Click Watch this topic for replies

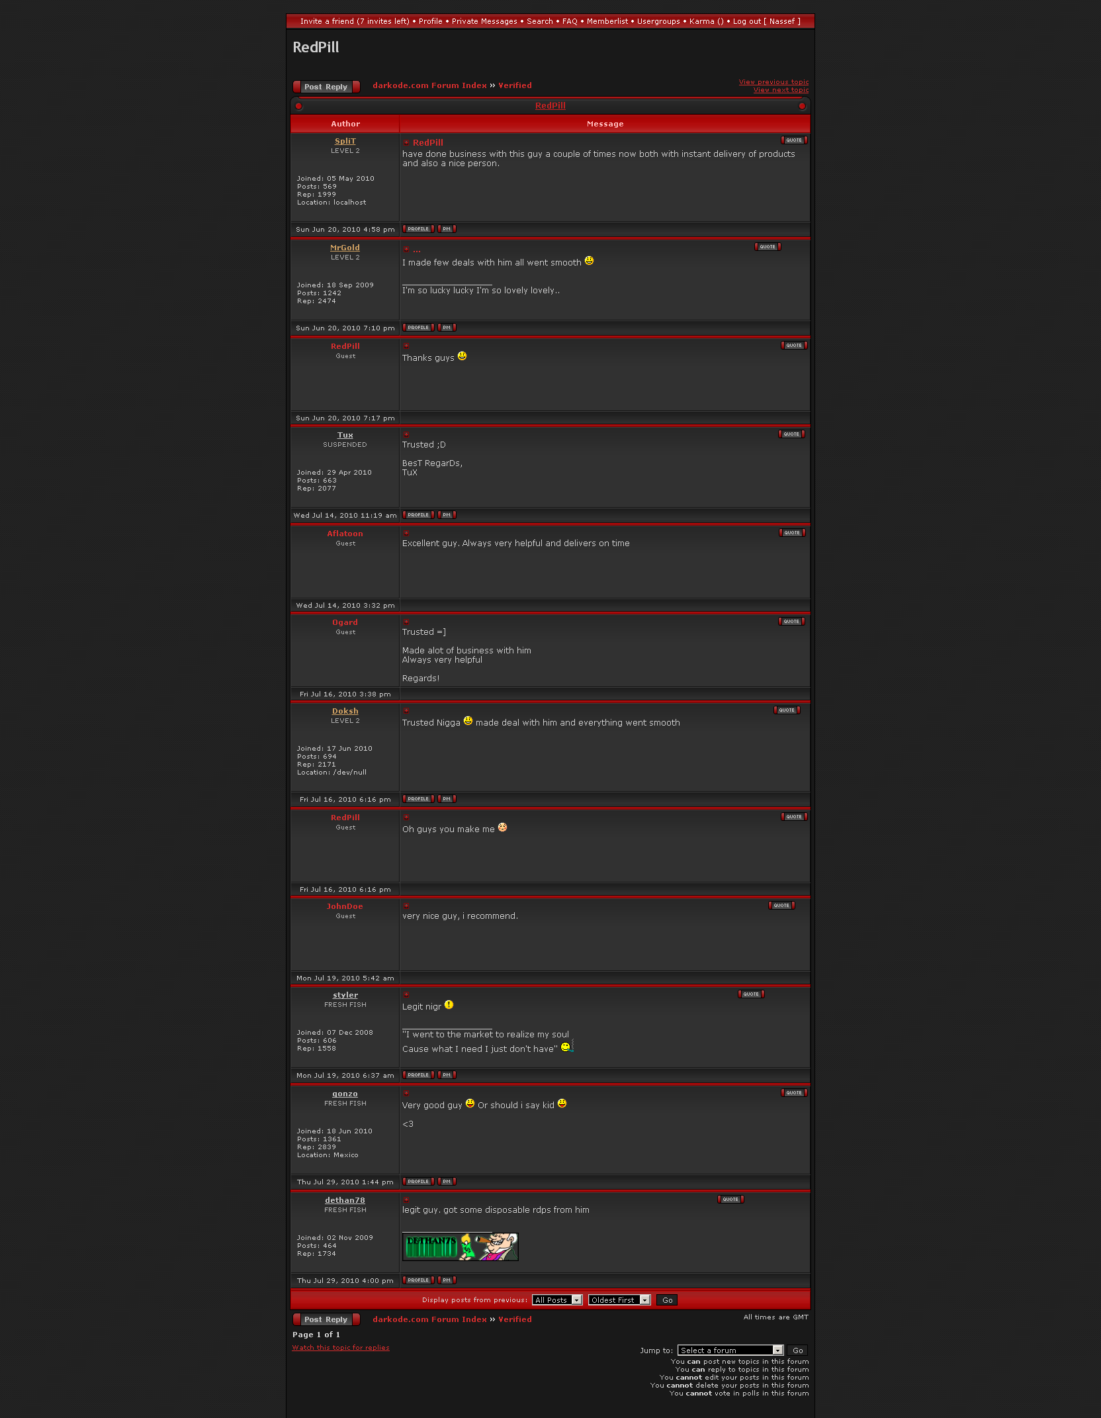tap(341, 1348)
